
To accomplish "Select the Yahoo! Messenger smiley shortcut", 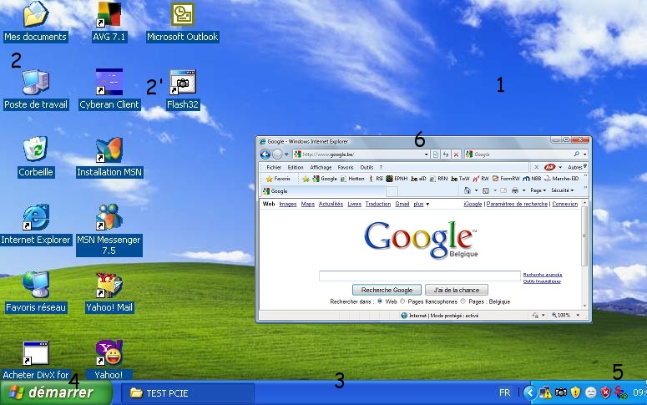I will 109,353.
